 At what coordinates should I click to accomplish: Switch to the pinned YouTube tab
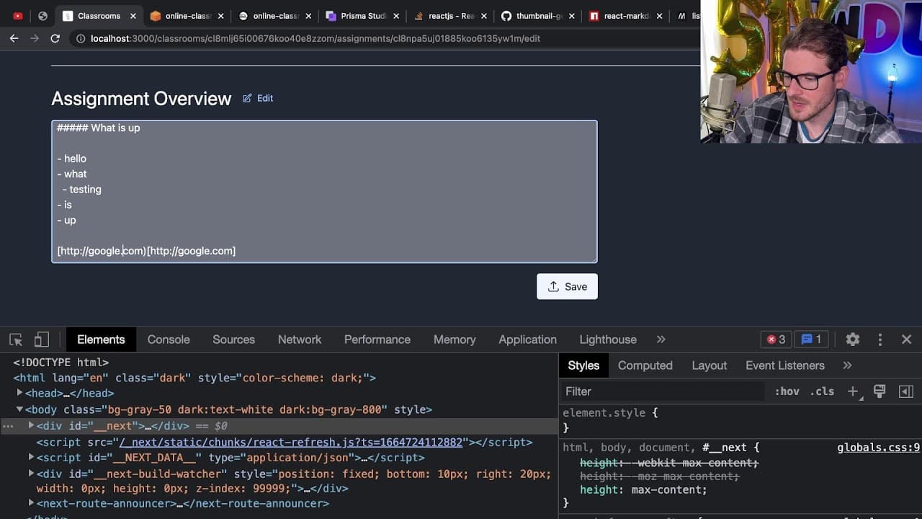pos(18,16)
